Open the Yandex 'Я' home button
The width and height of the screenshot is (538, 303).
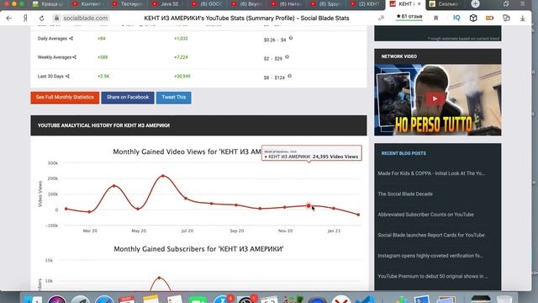click(25, 18)
